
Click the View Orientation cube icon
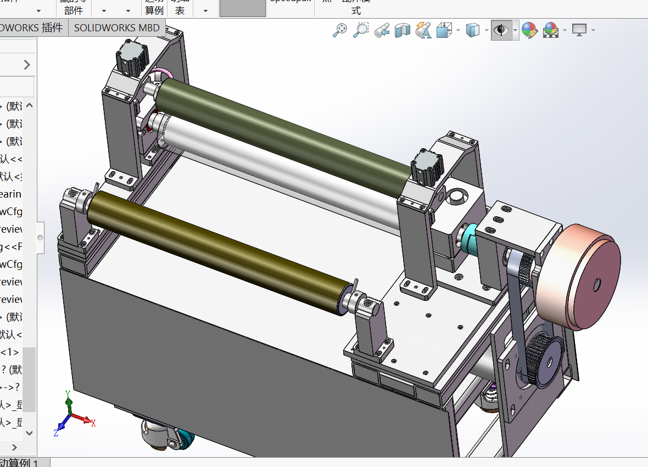tap(444, 30)
